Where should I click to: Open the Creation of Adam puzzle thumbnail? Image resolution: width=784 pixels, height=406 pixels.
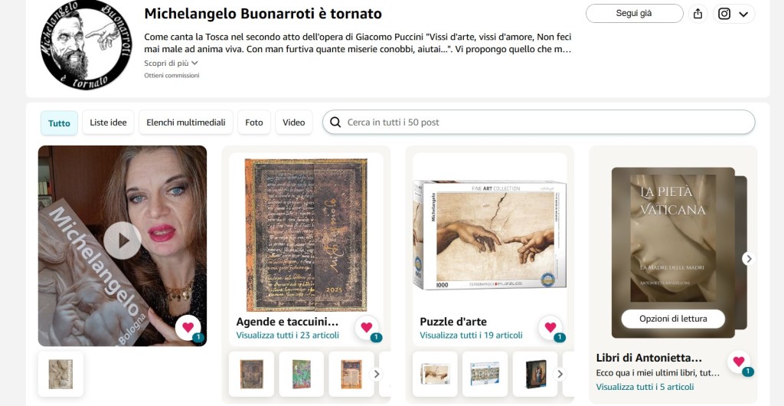click(435, 374)
